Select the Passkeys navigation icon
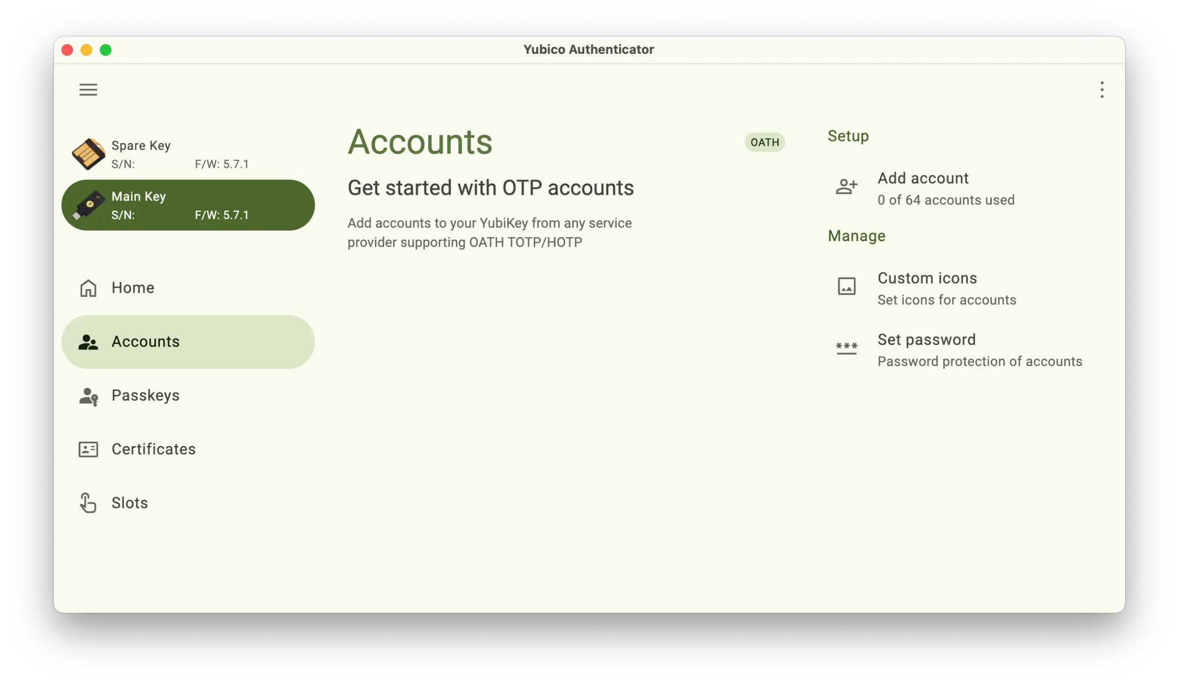This screenshot has height=684, width=1179. 88,396
